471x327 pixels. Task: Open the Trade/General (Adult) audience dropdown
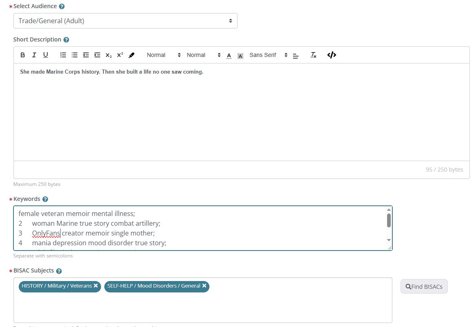[x=125, y=21]
